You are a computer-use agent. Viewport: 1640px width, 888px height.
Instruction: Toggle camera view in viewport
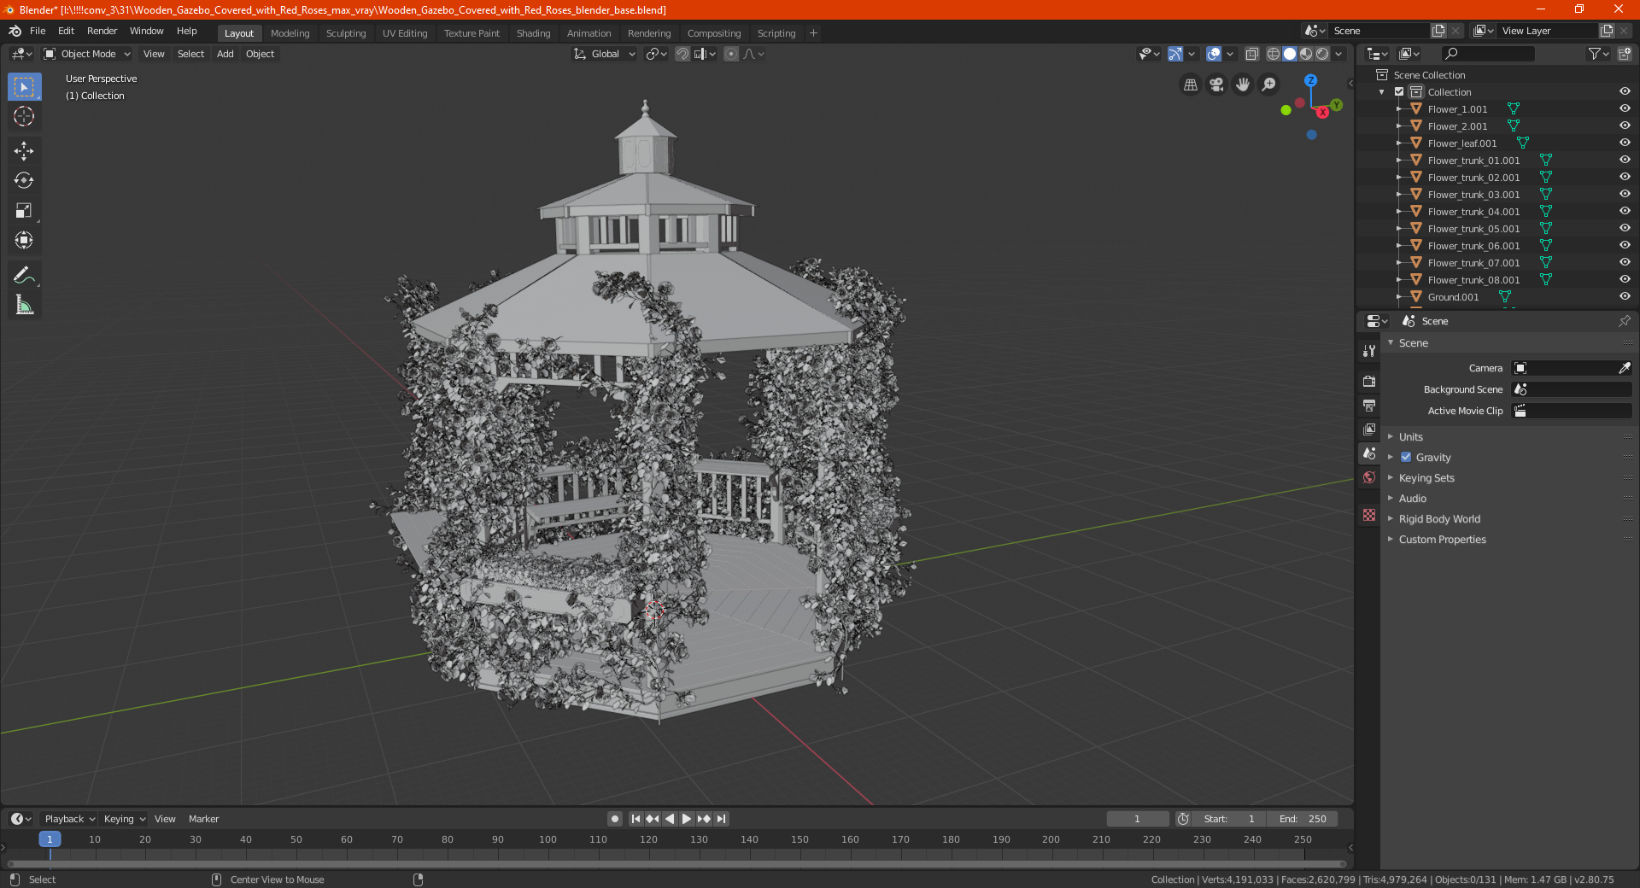pos(1216,85)
